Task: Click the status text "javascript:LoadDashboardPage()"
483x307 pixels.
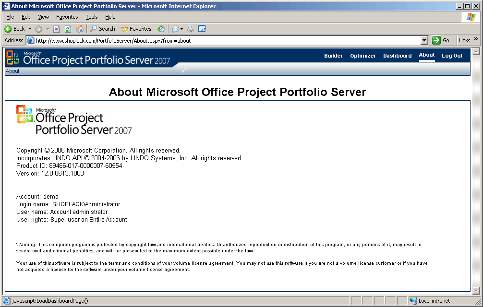Action: [x=50, y=301]
